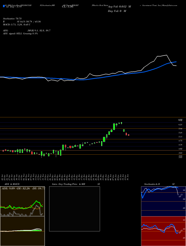
Task: Click the 6.21 price axis label
Action: (x=180, y=124)
